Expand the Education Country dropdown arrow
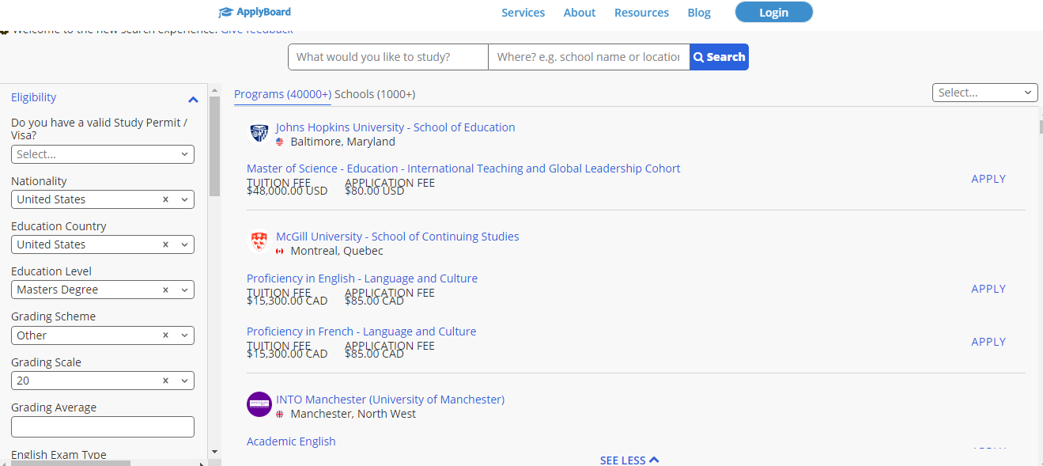The width and height of the screenshot is (1043, 466). click(x=184, y=245)
